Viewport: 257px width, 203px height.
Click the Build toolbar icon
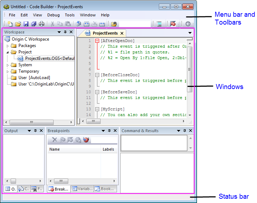point(86,24)
